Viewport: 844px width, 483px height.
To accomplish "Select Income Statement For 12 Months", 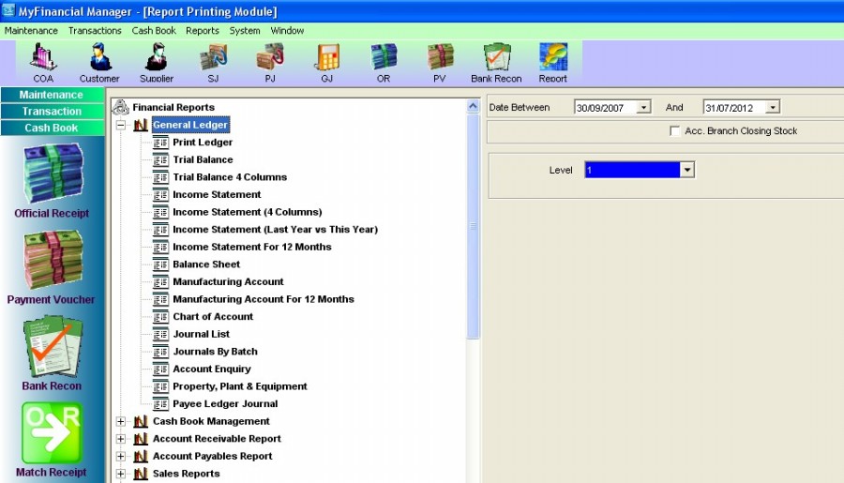I will tap(252, 248).
